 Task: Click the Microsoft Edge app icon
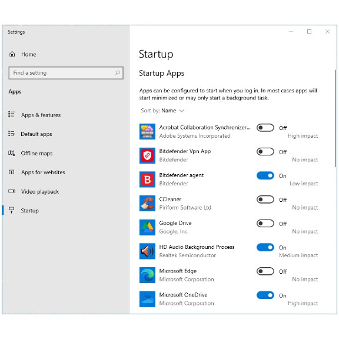click(147, 275)
